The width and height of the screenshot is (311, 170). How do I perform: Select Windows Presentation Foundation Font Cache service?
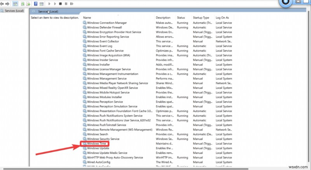tap(120, 111)
